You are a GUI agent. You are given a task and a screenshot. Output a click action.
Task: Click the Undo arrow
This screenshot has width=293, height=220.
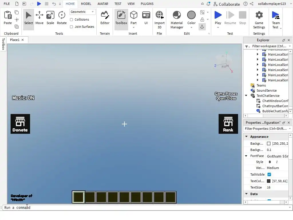[x=54, y=4]
